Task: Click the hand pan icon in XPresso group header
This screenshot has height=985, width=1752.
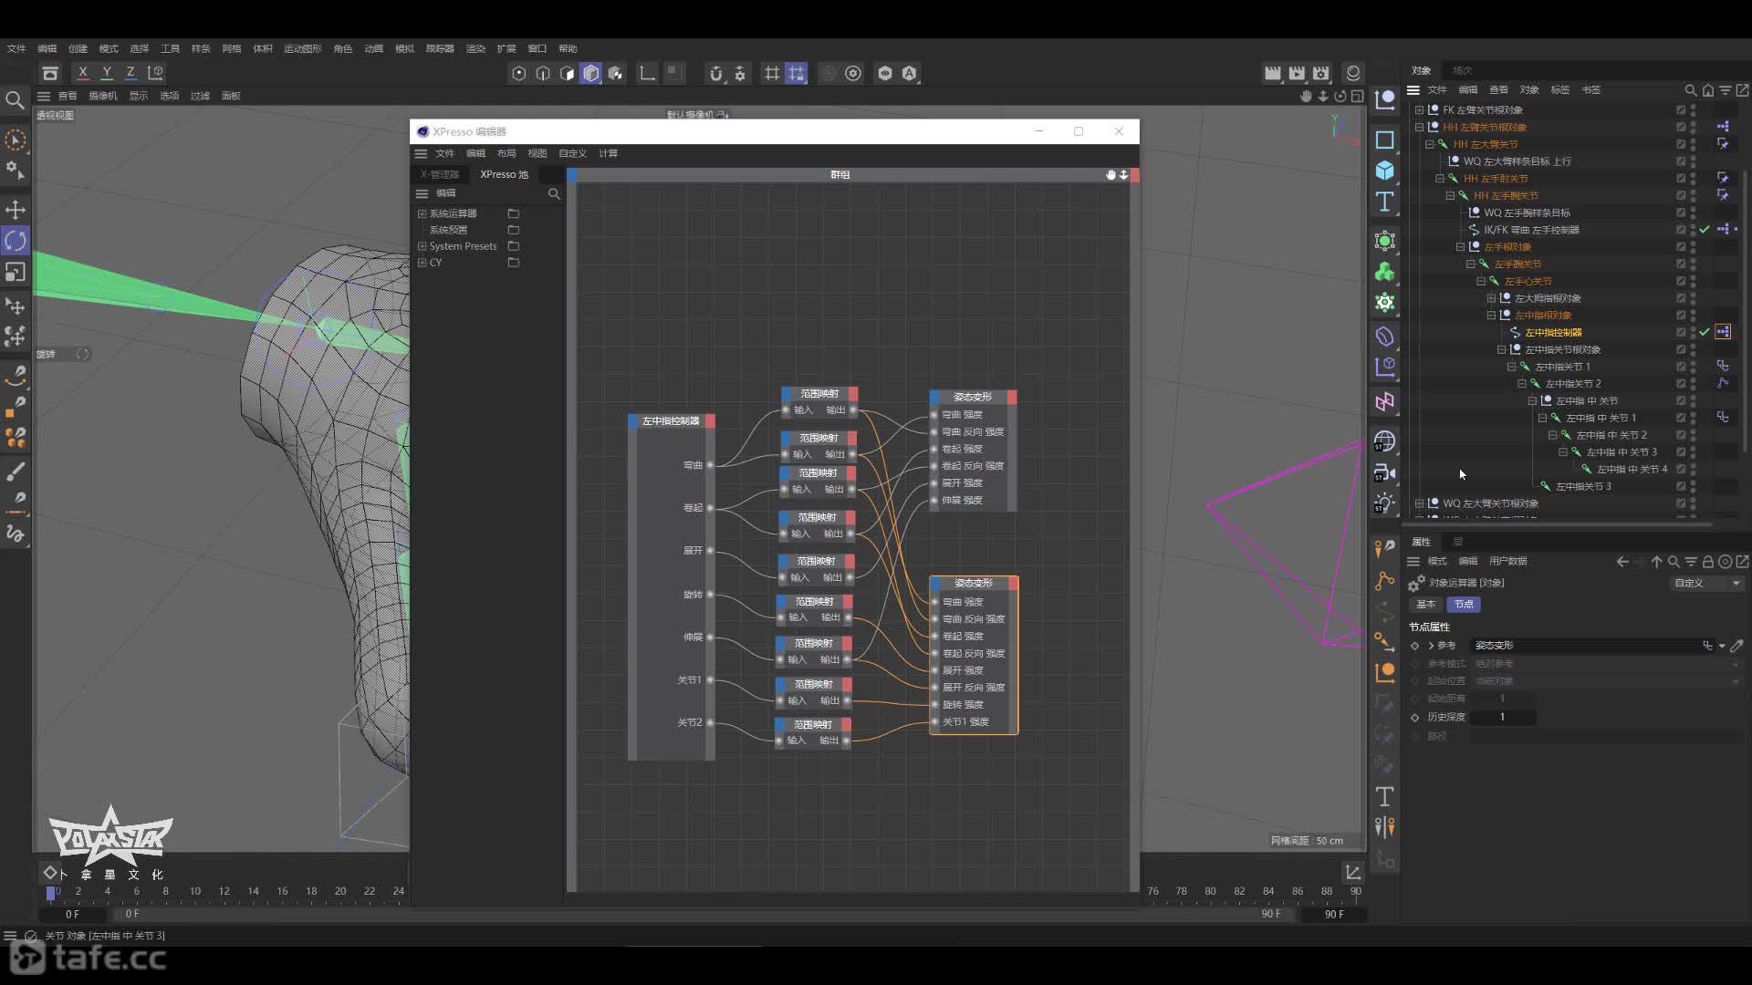Action: point(1111,174)
